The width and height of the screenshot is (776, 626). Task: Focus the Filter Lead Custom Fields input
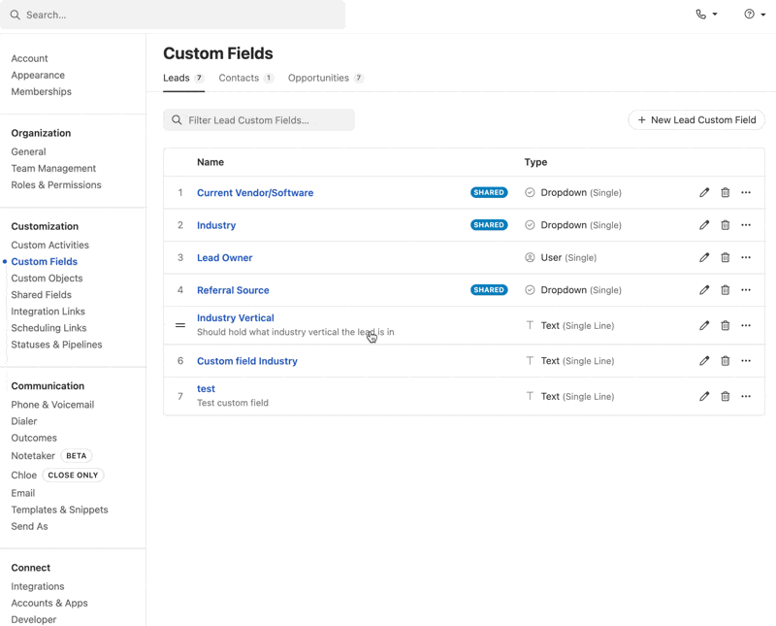[259, 119]
